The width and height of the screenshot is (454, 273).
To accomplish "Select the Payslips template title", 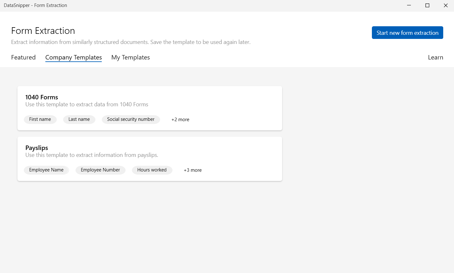I will (37, 148).
